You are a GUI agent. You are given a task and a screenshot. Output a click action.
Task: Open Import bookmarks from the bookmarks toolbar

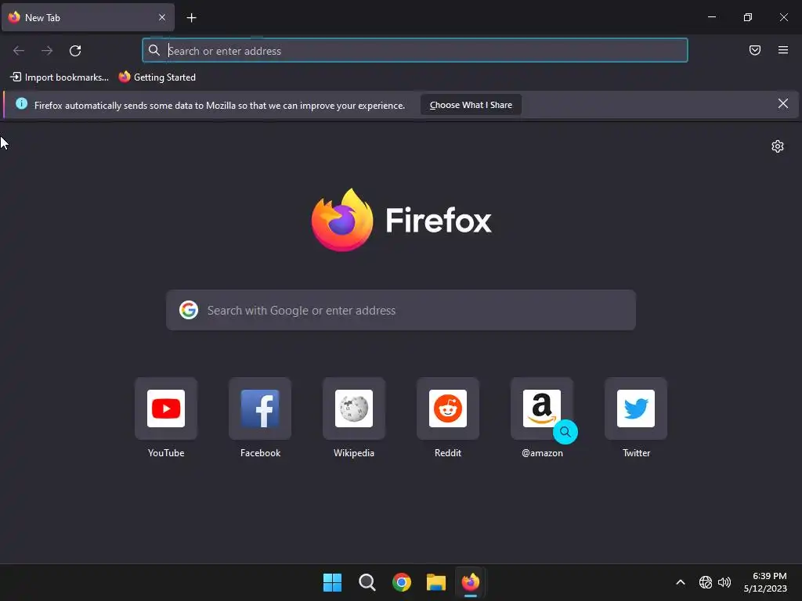[60, 77]
